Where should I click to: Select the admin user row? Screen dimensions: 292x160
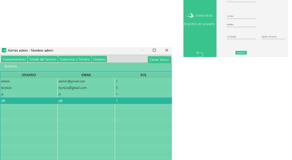[x=86, y=81]
